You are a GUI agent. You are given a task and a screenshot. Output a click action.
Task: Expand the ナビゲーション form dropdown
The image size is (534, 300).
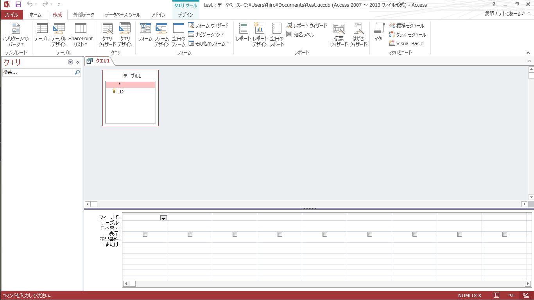coord(206,34)
